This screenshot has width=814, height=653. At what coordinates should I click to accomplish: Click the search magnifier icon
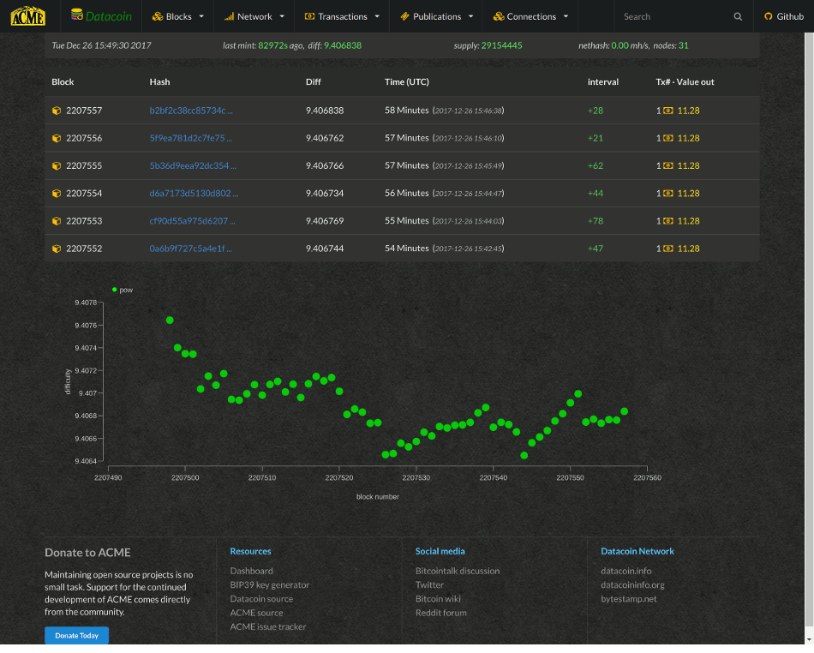click(738, 16)
